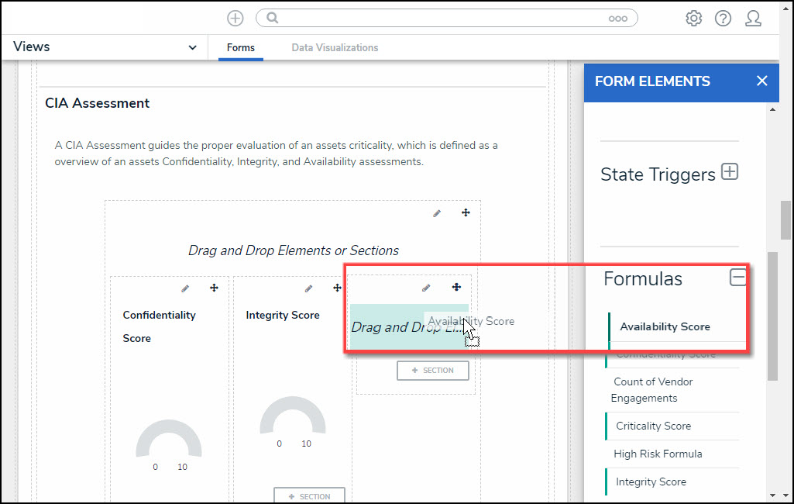The image size is (794, 504).
Task: Click move handle on Confidentiality Score section
Action: coord(214,288)
